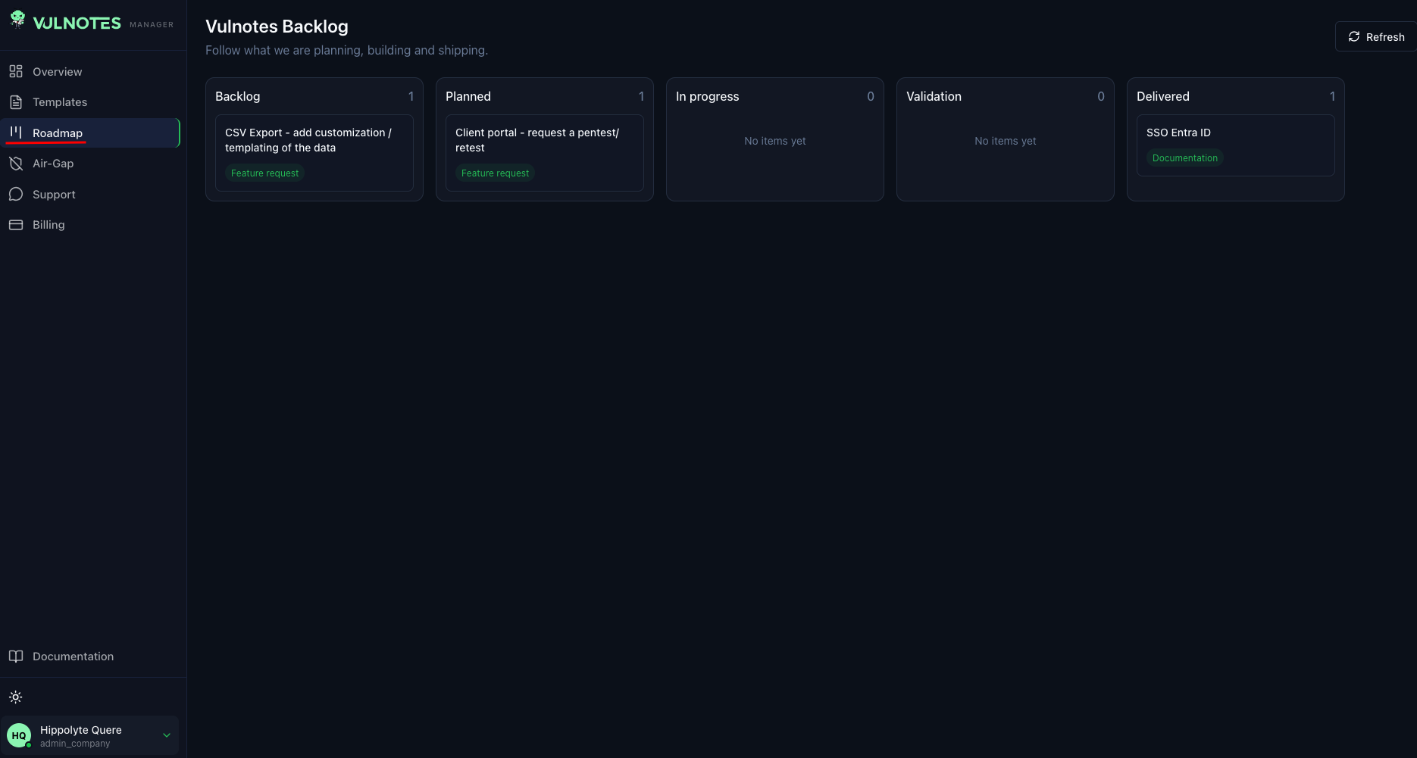Click Feature request tag on CSV Export card

pos(264,173)
